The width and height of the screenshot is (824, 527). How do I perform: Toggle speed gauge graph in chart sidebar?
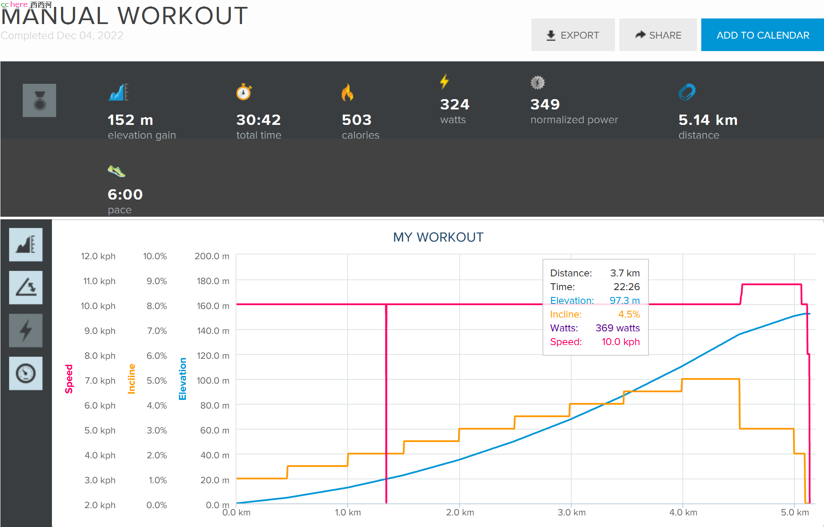click(26, 373)
